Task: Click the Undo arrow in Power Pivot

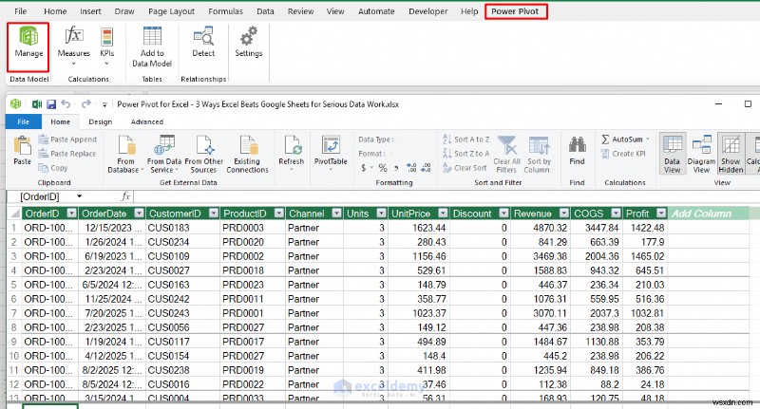Action: pyautogui.click(x=66, y=104)
